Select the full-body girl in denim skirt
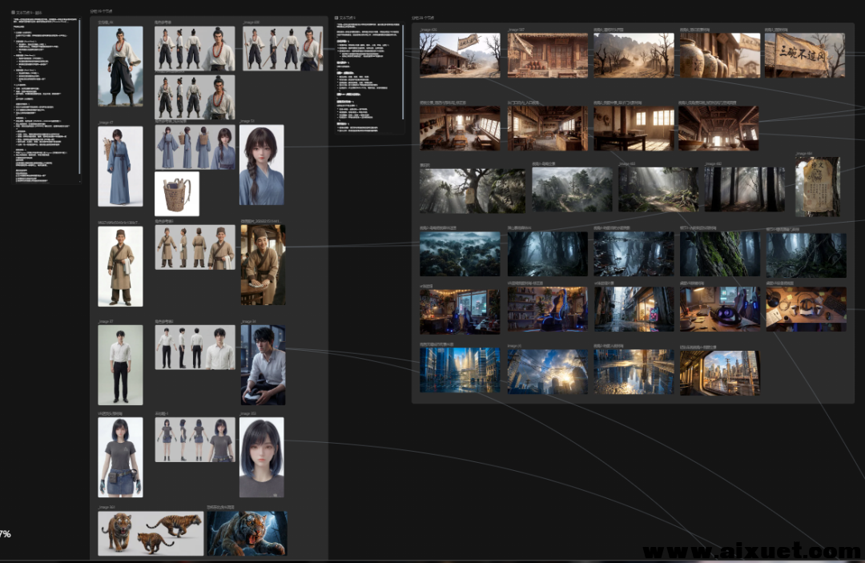865x563 pixels. 120,457
